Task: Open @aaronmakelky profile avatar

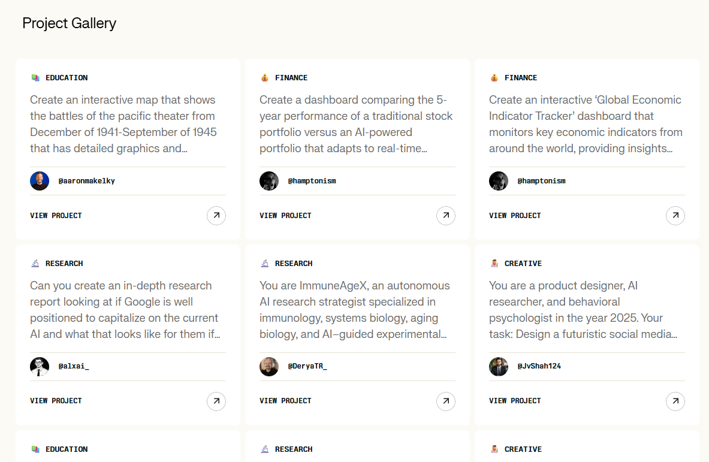Action: 40,181
